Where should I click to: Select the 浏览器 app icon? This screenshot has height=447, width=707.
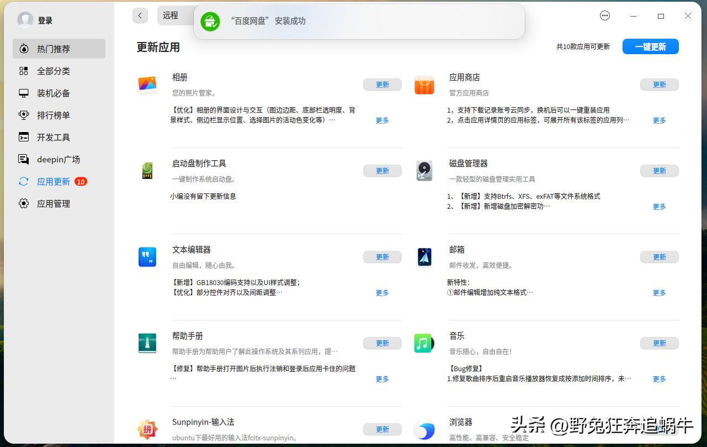(424, 429)
